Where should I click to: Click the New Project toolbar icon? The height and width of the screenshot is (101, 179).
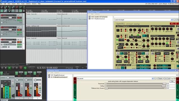pyautogui.click(x=2, y=7)
